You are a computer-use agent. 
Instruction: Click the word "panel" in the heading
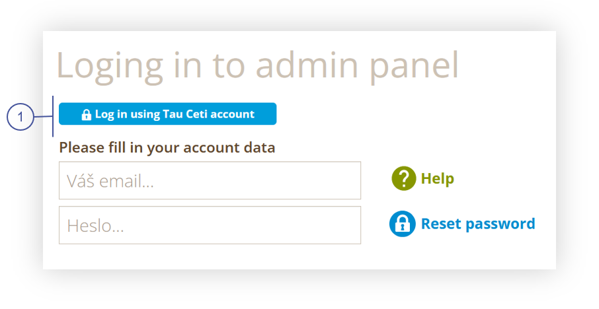pos(414,67)
